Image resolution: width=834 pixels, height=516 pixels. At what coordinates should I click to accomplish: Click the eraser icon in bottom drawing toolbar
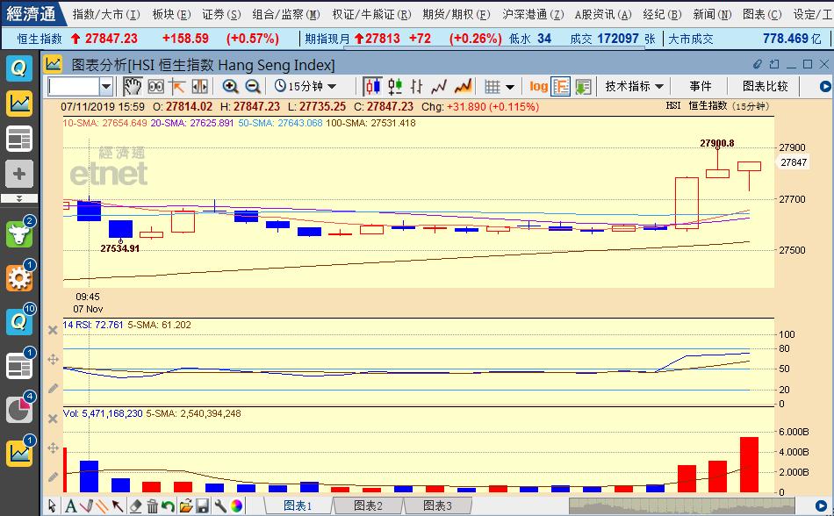[x=134, y=506]
